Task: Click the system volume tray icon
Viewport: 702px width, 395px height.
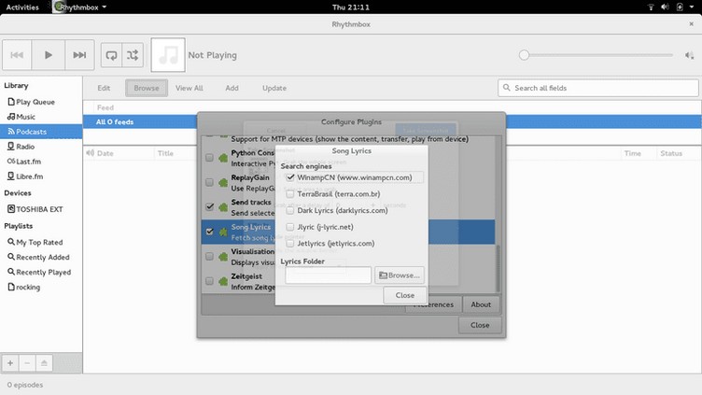Action: click(x=665, y=7)
